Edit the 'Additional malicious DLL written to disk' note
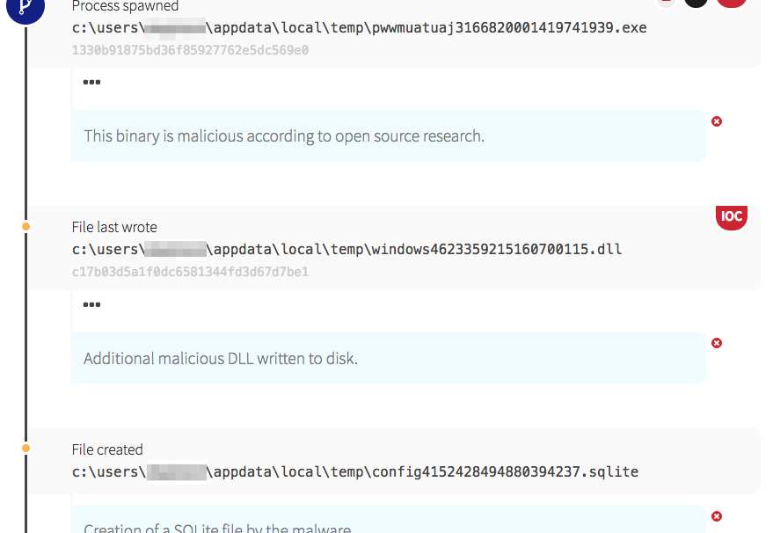 pos(221,358)
